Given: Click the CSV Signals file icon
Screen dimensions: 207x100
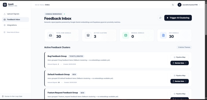Looking at the screenshot, I should coord(163,35).
